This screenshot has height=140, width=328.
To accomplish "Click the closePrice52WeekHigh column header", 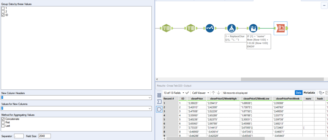I will point(223,99).
